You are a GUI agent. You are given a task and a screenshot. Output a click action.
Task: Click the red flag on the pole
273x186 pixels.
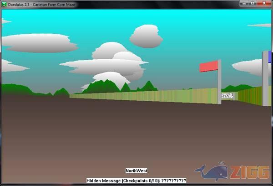[208, 67]
